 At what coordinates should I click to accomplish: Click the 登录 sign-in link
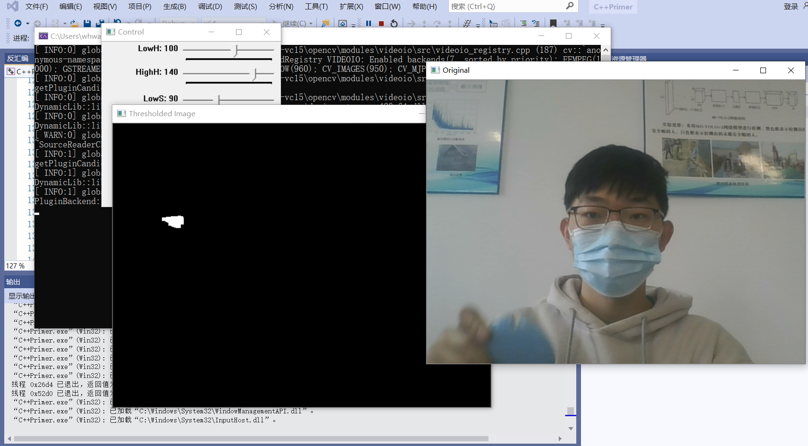click(790, 6)
